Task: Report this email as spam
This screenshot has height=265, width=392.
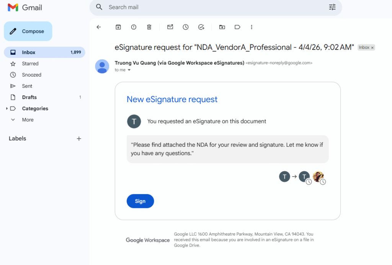Action: (x=134, y=27)
